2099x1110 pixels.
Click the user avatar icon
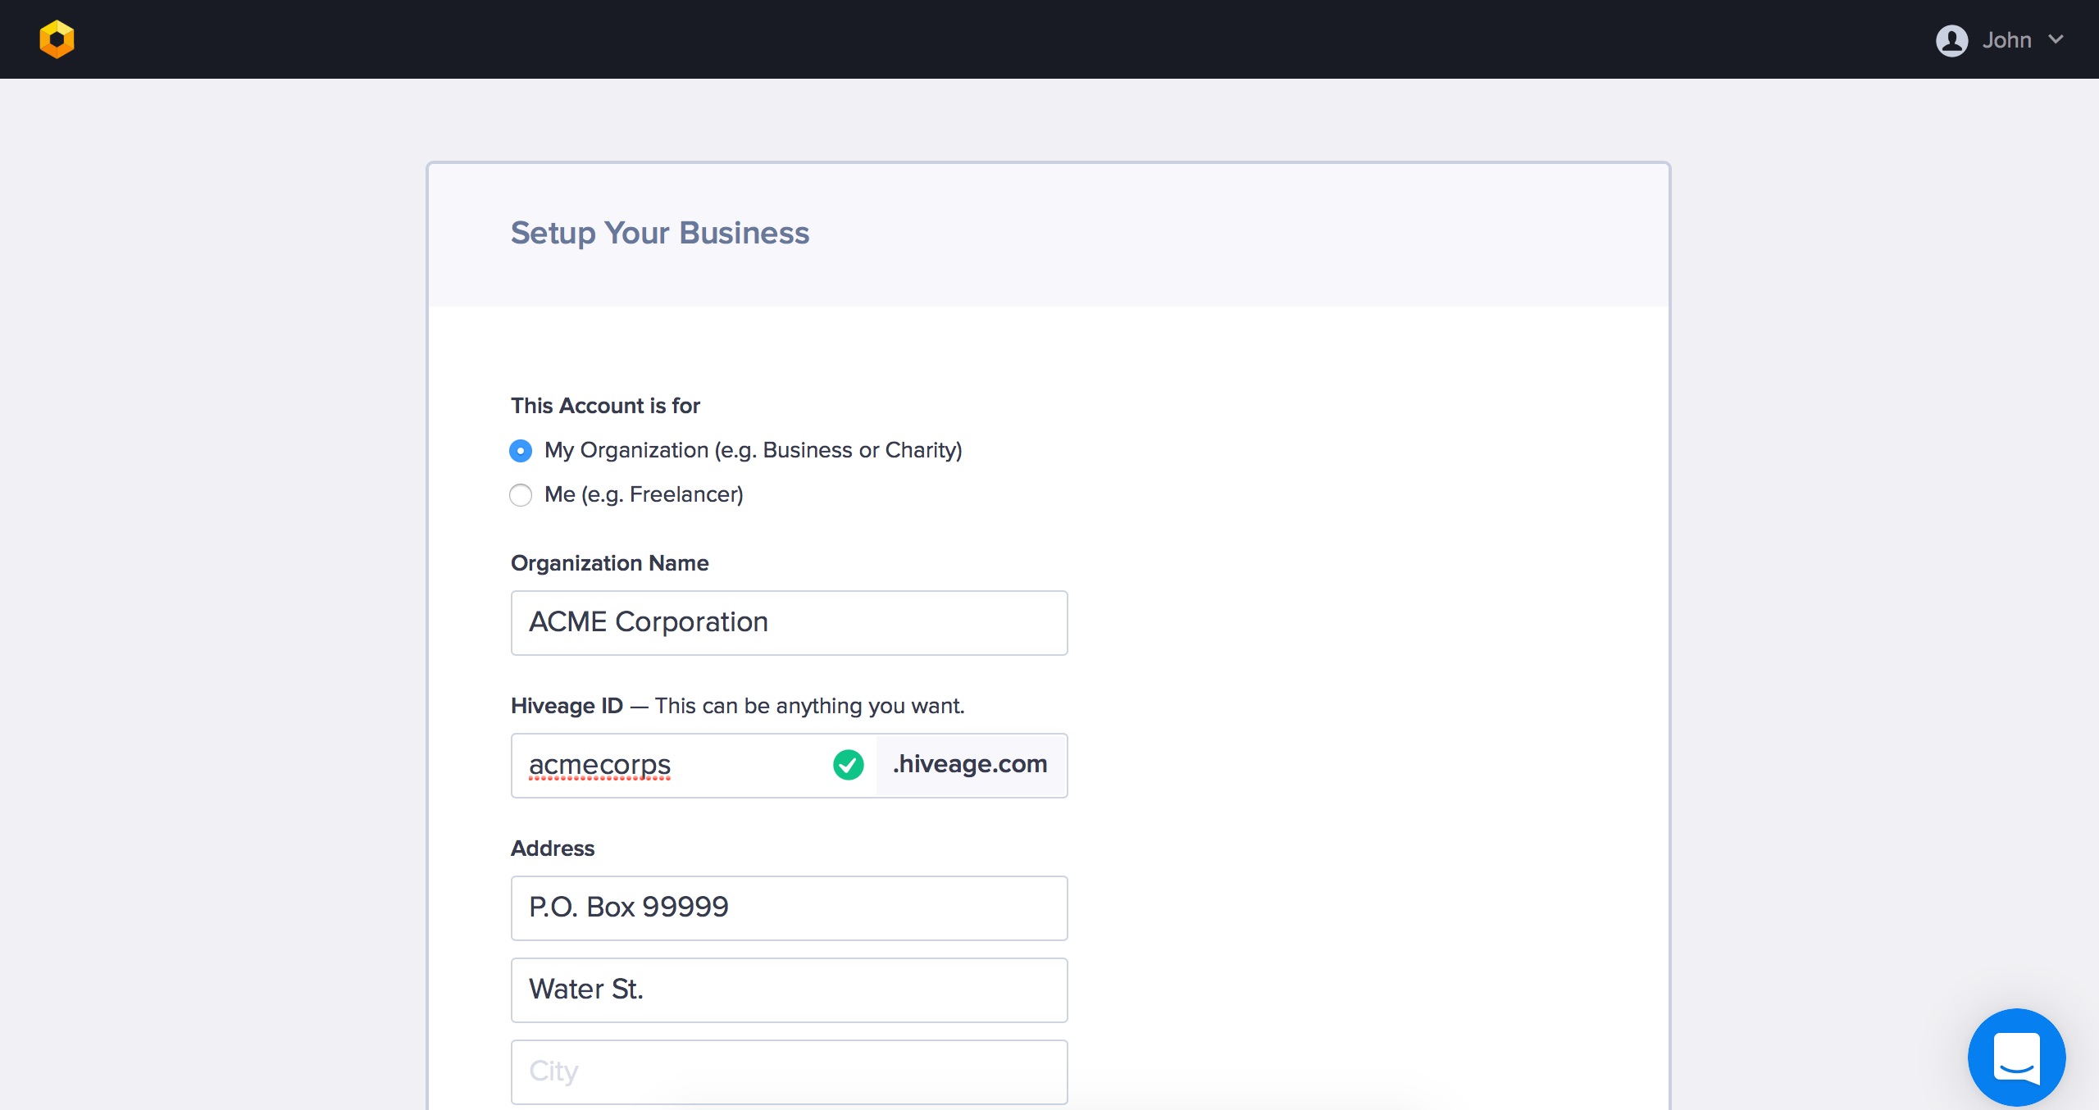coord(1951,40)
